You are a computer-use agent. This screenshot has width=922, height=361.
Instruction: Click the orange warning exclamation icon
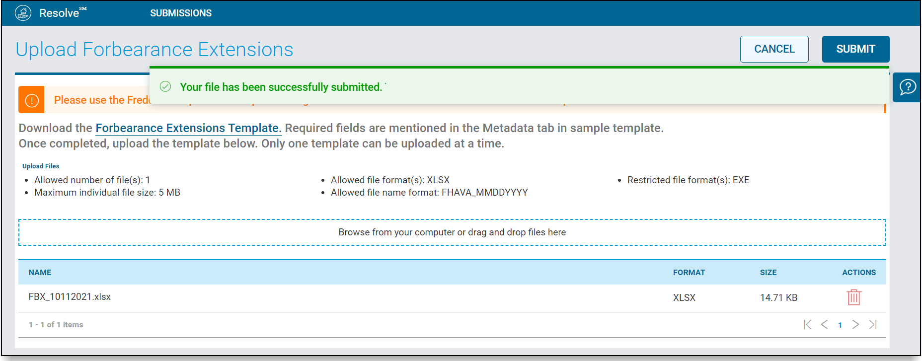pos(31,100)
